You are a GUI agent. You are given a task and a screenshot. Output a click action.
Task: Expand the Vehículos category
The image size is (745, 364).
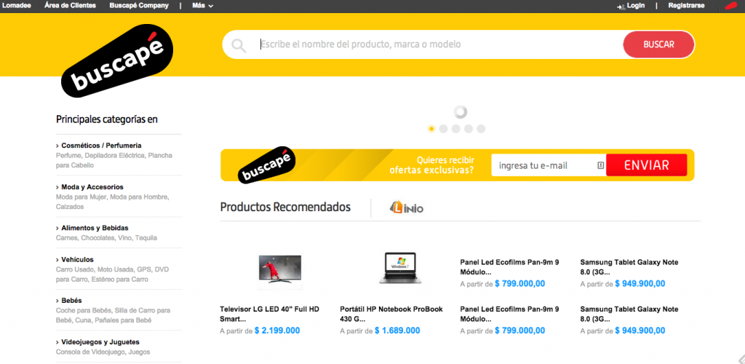[x=75, y=259]
